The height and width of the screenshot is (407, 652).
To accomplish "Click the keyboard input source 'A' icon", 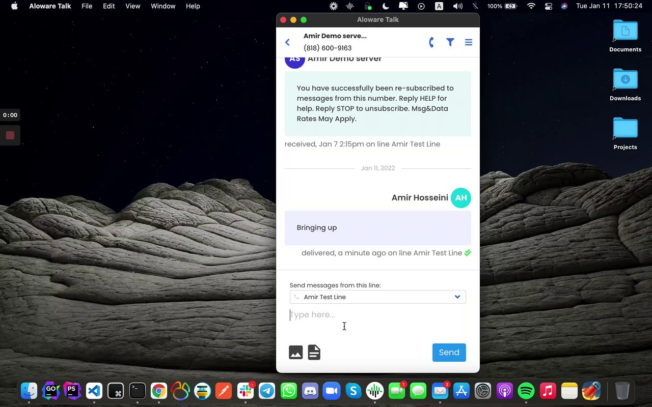I will pyautogui.click(x=439, y=6).
